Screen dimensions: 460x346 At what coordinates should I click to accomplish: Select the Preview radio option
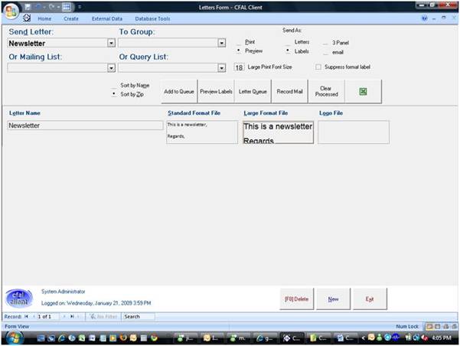point(239,51)
